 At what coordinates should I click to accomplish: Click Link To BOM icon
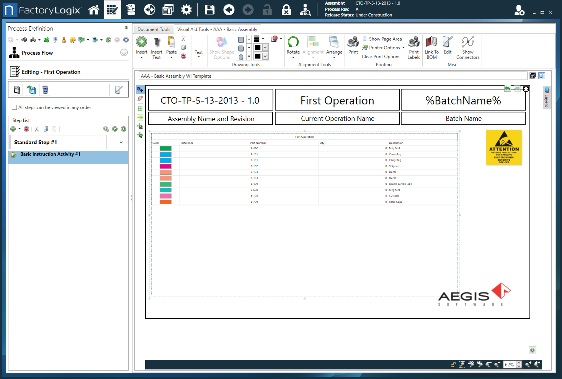pyautogui.click(x=431, y=42)
